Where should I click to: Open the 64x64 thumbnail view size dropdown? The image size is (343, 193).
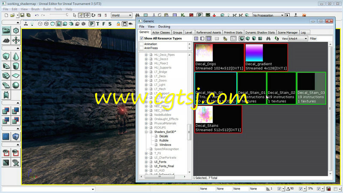pos(298,39)
